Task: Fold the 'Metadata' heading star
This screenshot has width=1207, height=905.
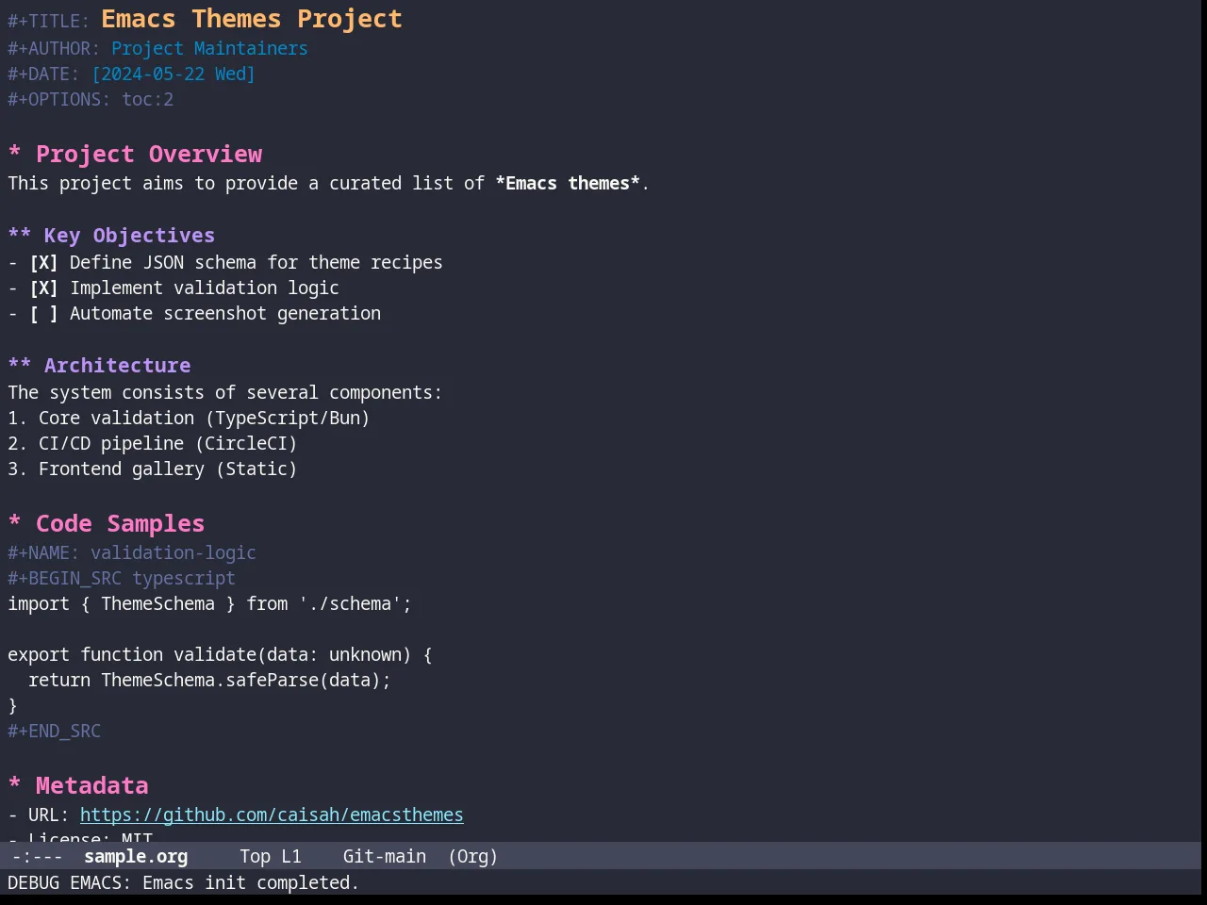Action: coord(15,785)
